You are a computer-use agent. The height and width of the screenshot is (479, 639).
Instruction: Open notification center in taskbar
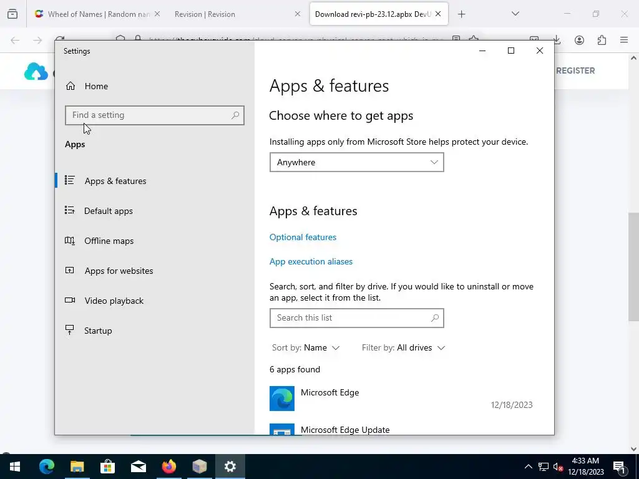pyautogui.click(x=620, y=467)
